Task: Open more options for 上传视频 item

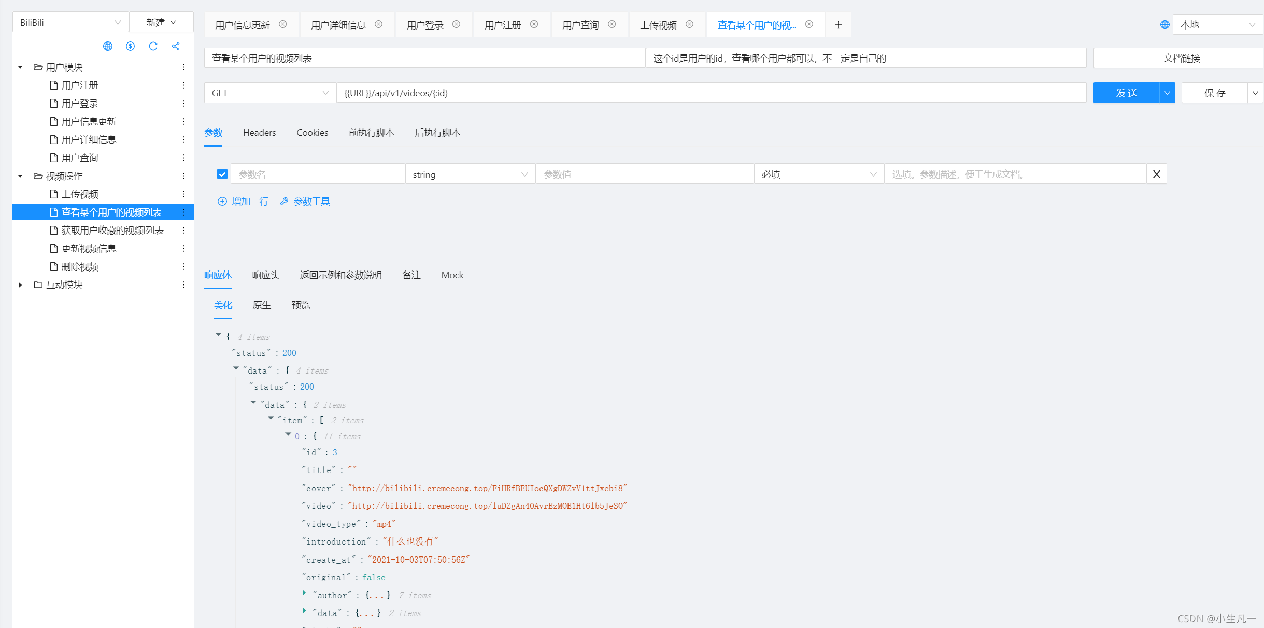Action: (183, 194)
